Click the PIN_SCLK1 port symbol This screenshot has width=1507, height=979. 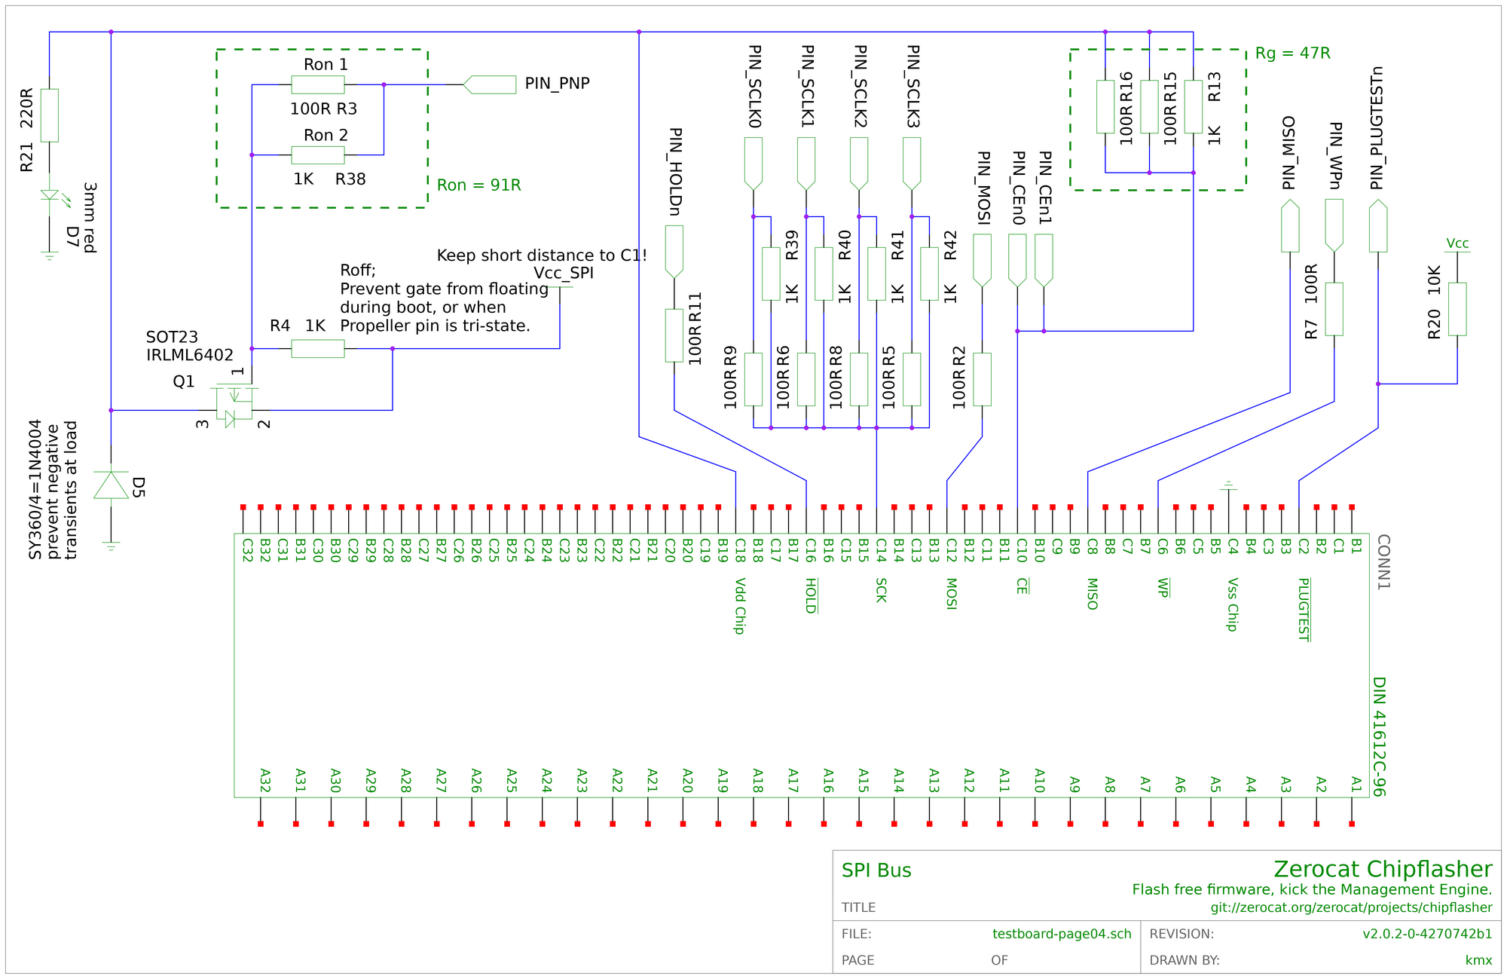pyautogui.click(x=806, y=164)
